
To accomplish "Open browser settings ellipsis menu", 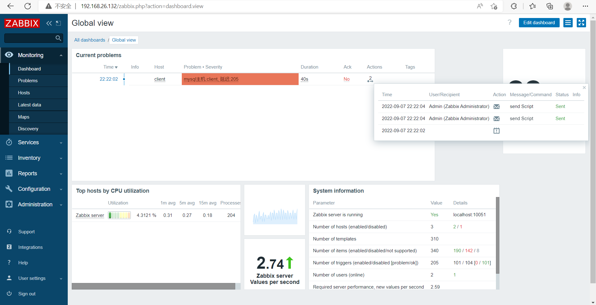I will tap(585, 6).
